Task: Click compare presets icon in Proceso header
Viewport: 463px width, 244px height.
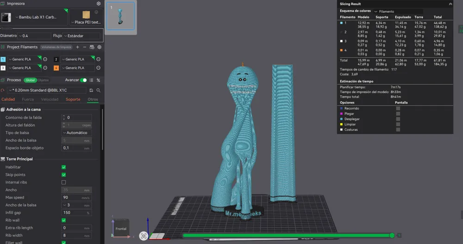Action: pyautogui.click(x=98, y=80)
